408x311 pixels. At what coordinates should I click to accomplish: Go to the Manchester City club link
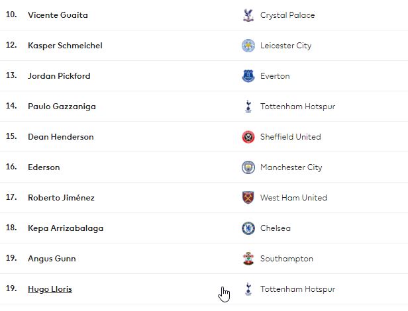[x=291, y=167]
